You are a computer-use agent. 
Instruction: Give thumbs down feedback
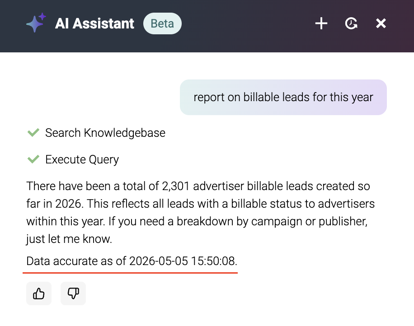pos(73,293)
